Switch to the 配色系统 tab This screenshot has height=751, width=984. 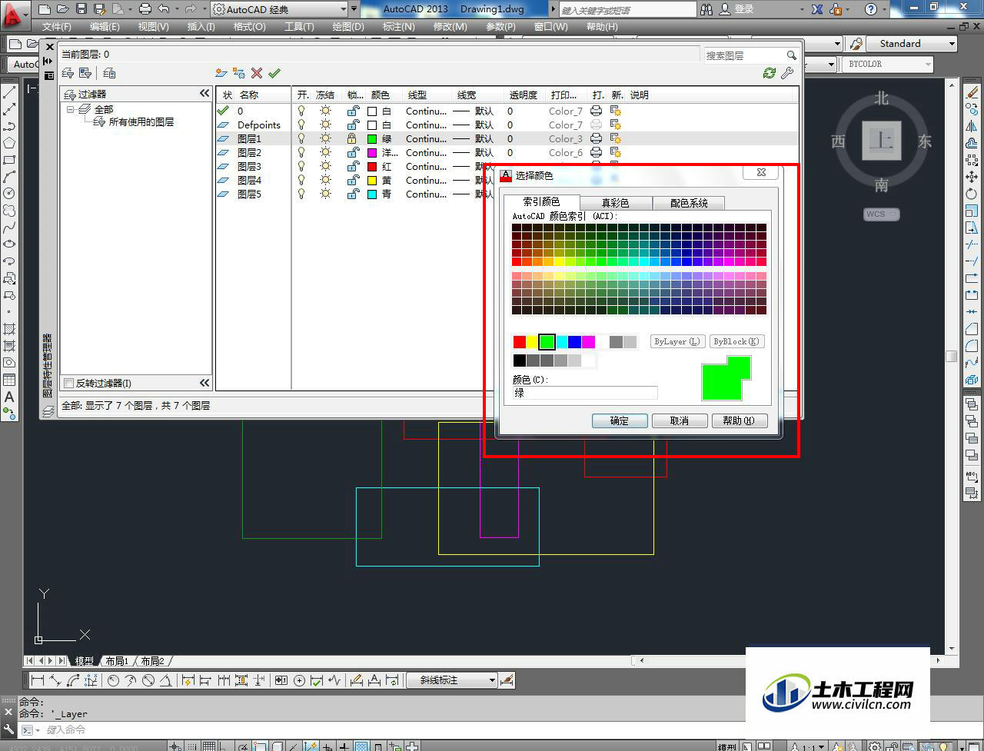click(689, 203)
